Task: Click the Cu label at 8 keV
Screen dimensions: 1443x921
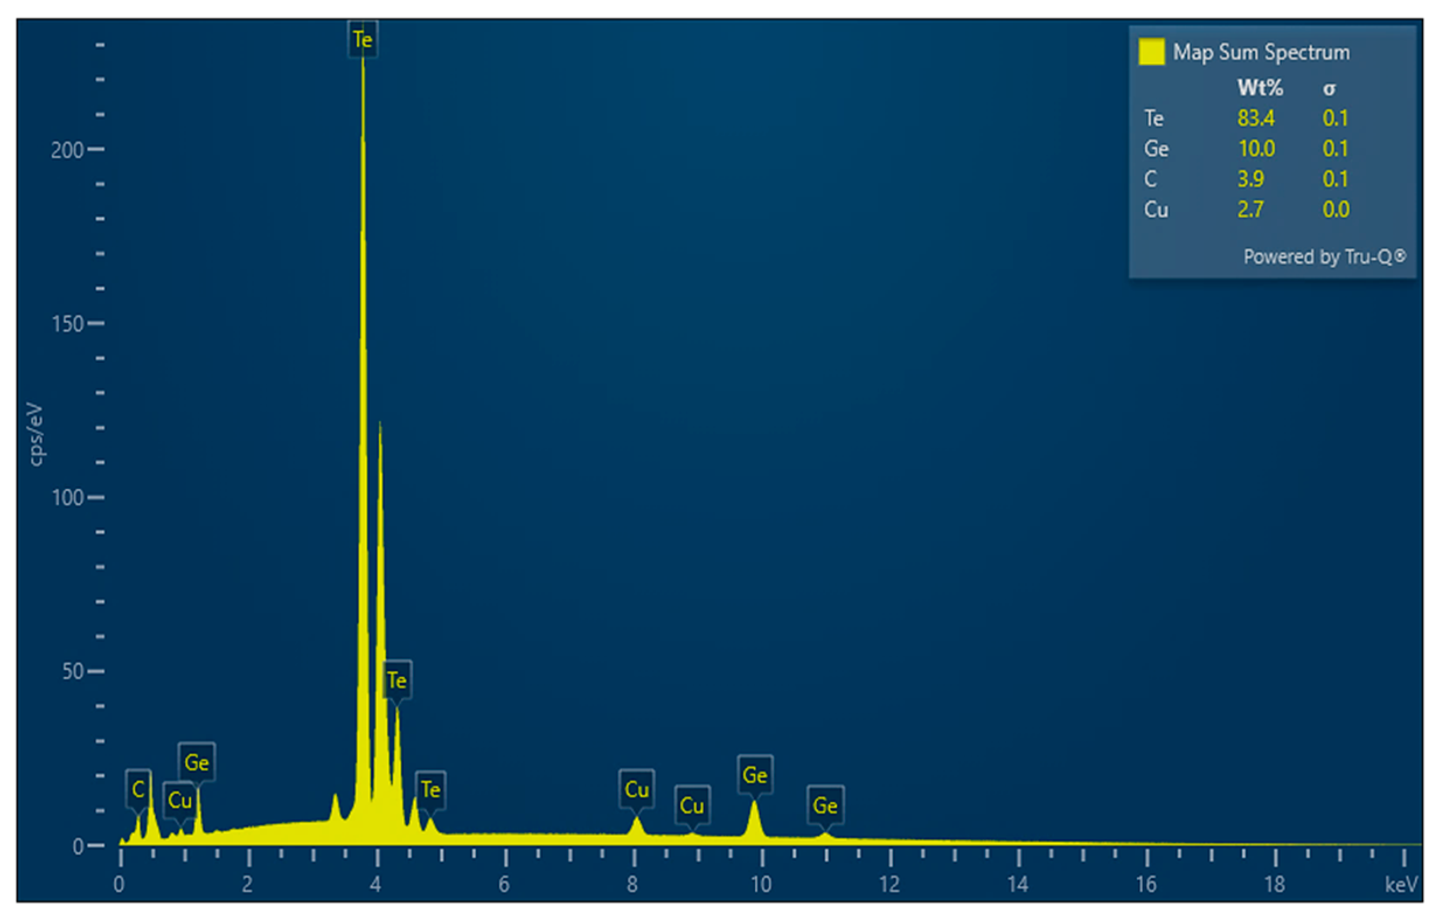Action: click(637, 789)
